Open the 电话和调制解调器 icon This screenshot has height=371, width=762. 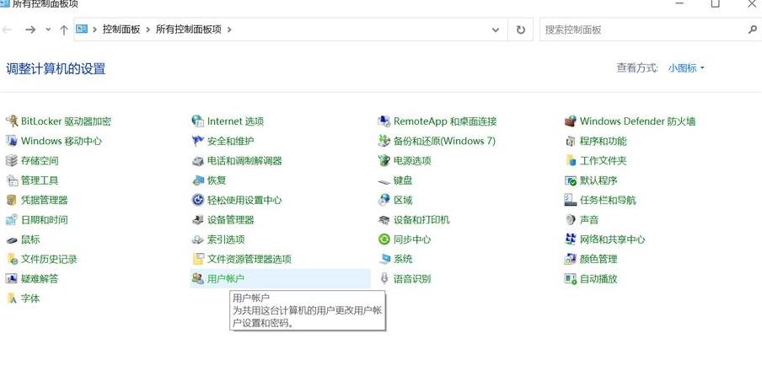pyautogui.click(x=198, y=160)
